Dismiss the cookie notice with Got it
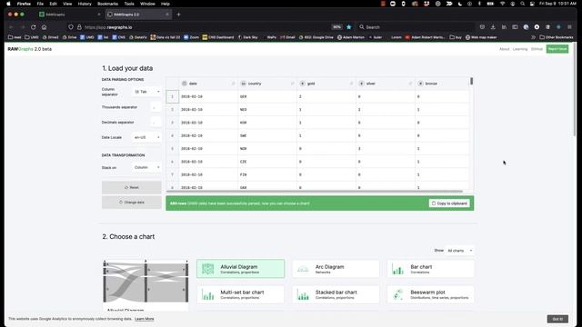This screenshot has width=582, height=327. point(557,319)
